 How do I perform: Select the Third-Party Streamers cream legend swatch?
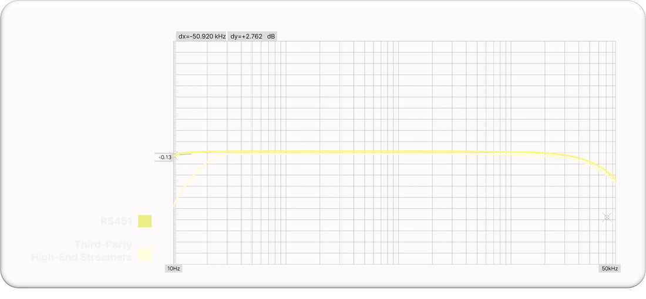(x=145, y=254)
